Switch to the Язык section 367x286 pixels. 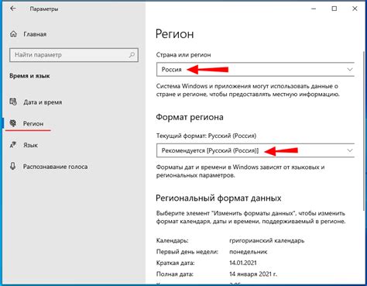30,145
